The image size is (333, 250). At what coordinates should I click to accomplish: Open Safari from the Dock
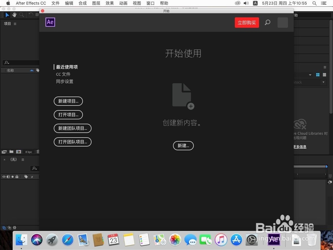(x=68, y=240)
